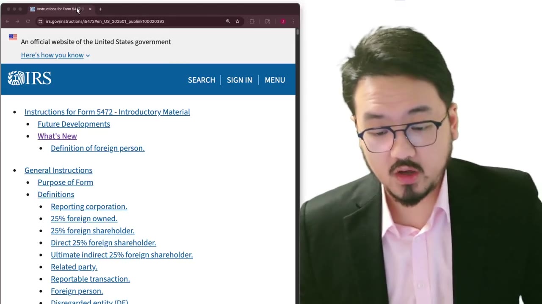Expand Here's how you know

pyautogui.click(x=55, y=55)
